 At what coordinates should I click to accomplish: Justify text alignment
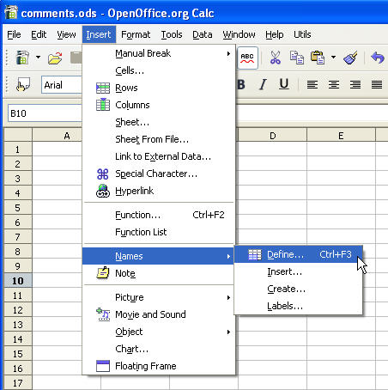377,84
